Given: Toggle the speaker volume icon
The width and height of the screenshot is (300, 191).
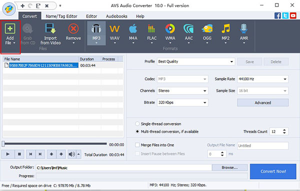Looking at the screenshot, I should click(x=71, y=154).
